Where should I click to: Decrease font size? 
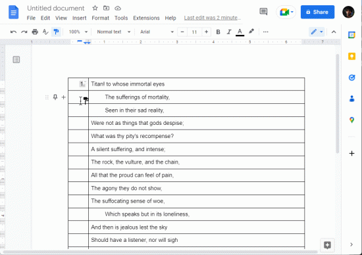(x=182, y=32)
